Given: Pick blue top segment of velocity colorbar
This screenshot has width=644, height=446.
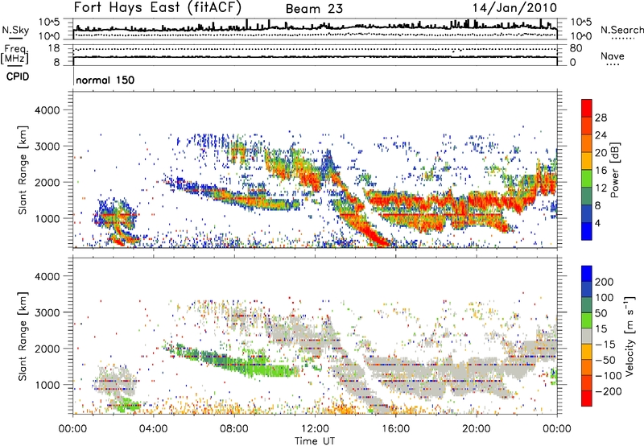Looking at the screenshot, I should 587,274.
